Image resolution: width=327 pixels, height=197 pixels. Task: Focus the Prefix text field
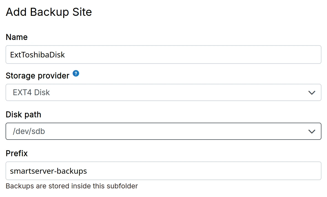click(x=163, y=171)
